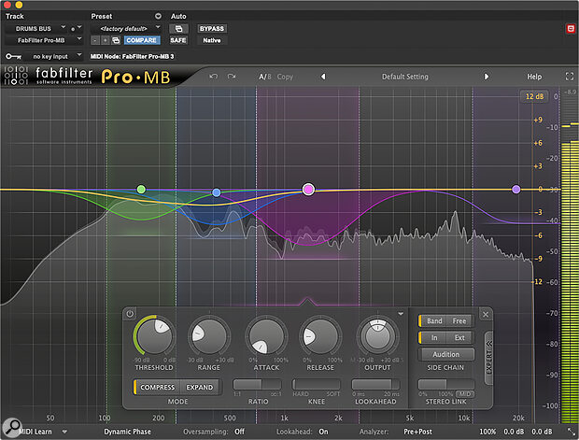579x440 pixels.
Task: Open the band panel options arrow
Action: pyautogui.click(x=401, y=314)
